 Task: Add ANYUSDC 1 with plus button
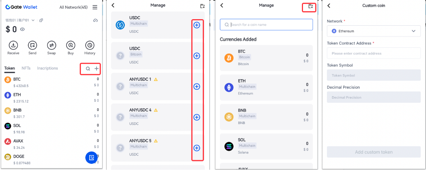tap(197, 86)
